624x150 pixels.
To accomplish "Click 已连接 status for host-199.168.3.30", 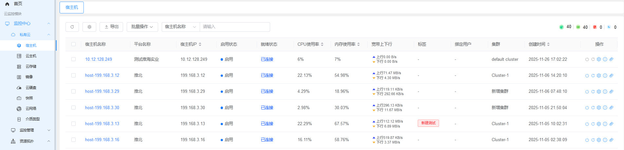I will click(x=267, y=108).
